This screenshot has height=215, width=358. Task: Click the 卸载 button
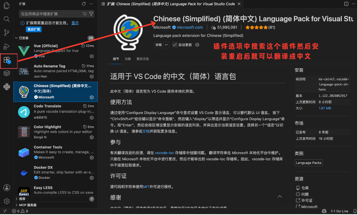pos(159,45)
